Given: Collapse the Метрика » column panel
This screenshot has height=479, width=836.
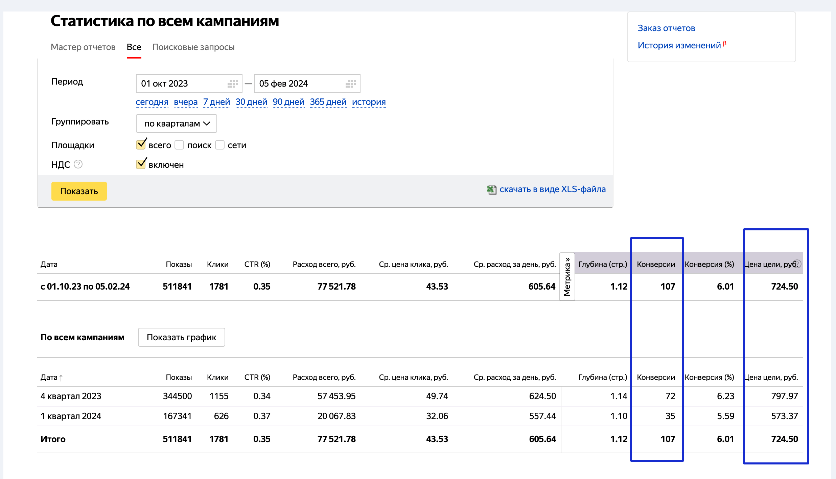Looking at the screenshot, I should click(567, 276).
